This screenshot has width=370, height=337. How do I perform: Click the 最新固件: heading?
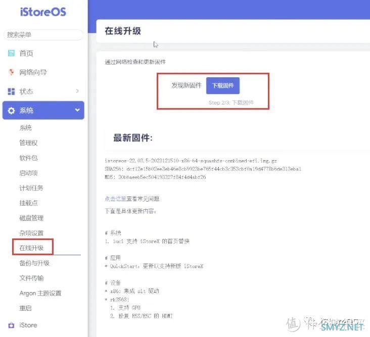(133, 138)
